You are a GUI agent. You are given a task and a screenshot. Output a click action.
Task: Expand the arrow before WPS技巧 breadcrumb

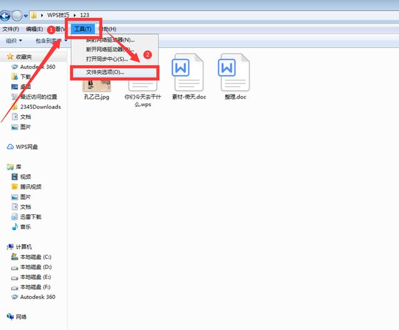coord(42,15)
